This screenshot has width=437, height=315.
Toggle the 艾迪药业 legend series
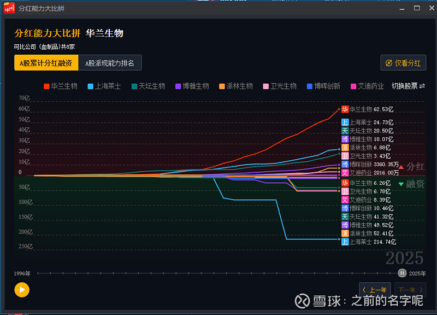click(x=367, y=86)
